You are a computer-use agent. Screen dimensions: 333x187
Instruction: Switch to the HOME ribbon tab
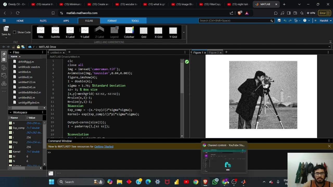(x=20, y=21)
